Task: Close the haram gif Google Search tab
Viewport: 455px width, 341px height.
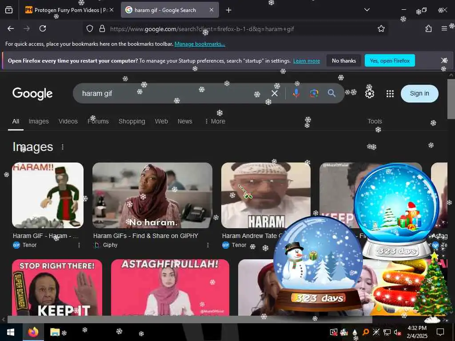Action: tap(212, 10)
